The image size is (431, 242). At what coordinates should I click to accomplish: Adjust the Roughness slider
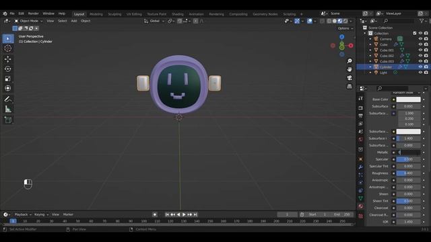coord(408,173)
